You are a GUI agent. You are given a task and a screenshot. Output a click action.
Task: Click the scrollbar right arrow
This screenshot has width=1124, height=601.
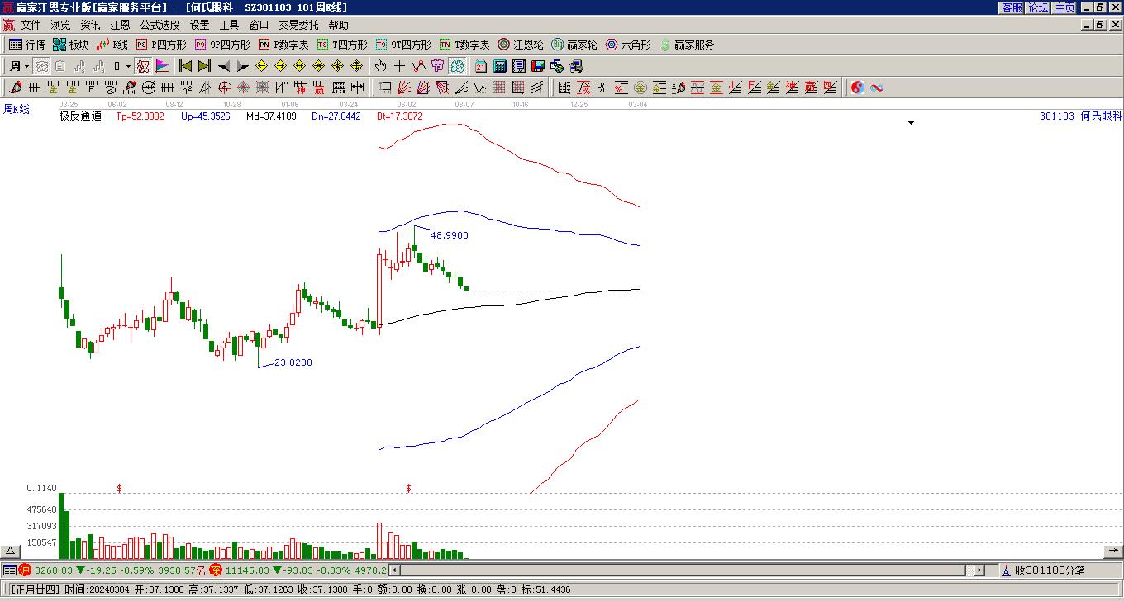coord(979,570)
